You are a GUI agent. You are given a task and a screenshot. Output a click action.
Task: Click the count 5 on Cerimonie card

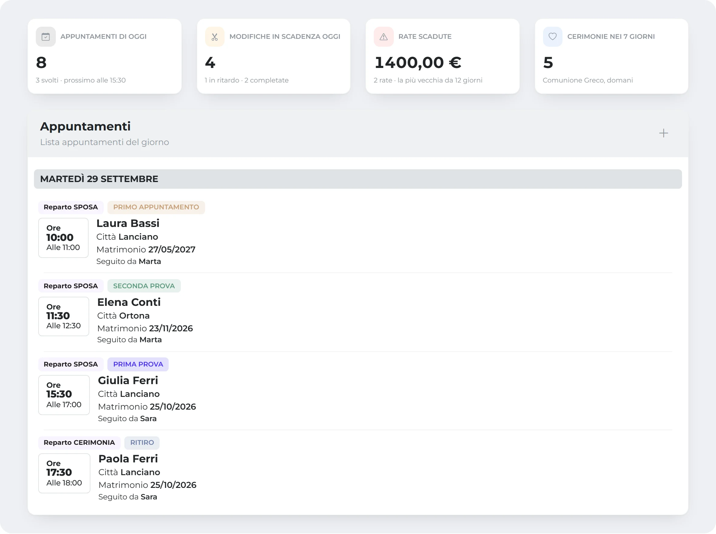tap(548, 63)
